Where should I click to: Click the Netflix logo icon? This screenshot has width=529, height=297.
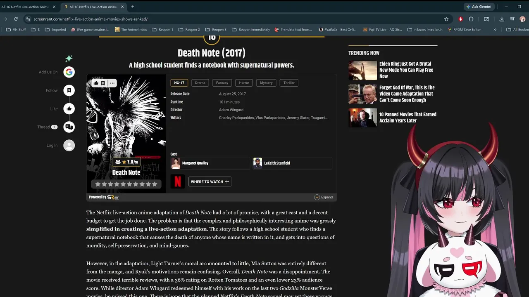coord(178,181)
